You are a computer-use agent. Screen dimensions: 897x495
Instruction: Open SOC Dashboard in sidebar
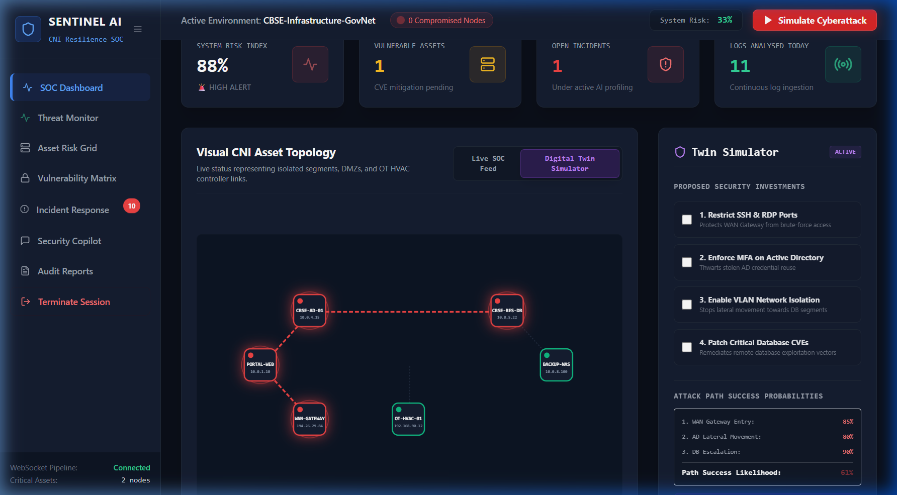pos(80,87)
